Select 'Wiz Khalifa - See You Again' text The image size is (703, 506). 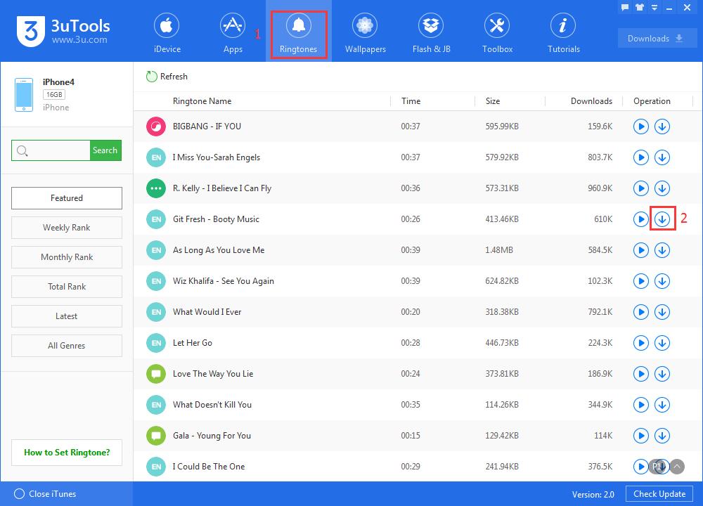(224, 281)
